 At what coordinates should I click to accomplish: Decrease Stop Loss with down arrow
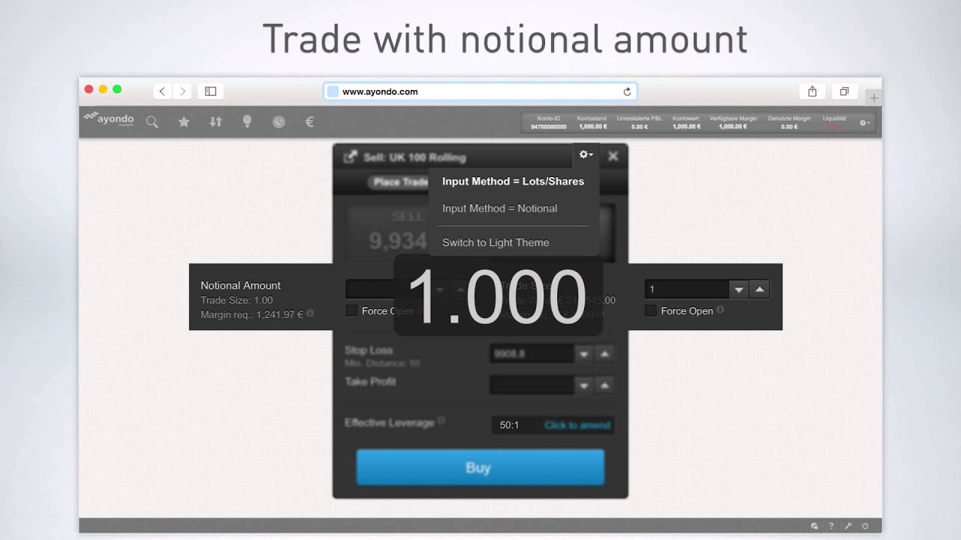(x=583, y=353)
